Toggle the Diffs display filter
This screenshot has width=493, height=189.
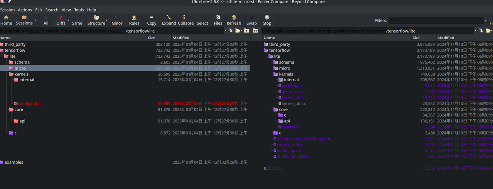(61, 20)
